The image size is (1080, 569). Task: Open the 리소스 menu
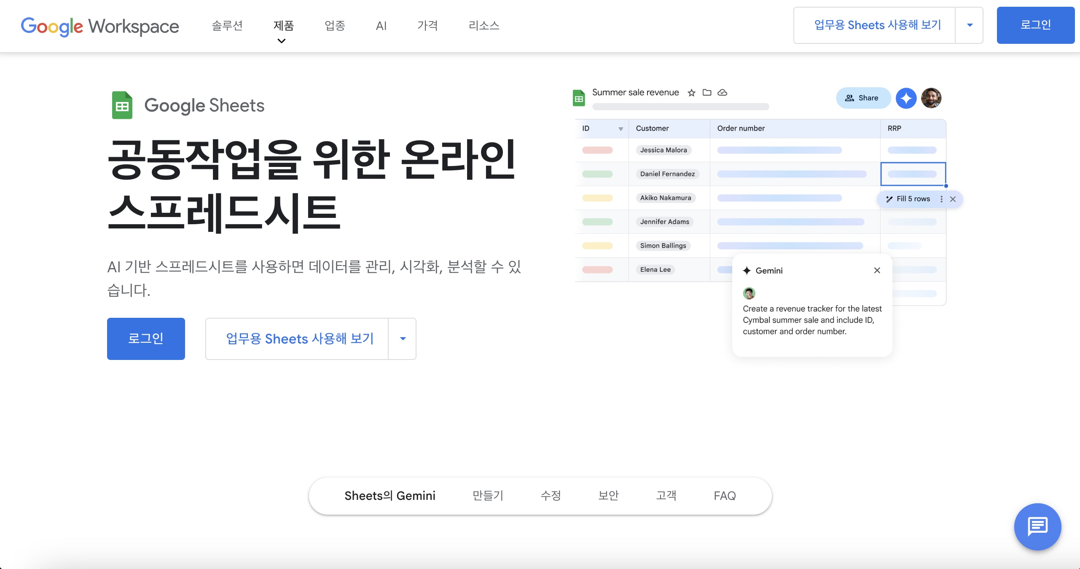pos(484,26)
